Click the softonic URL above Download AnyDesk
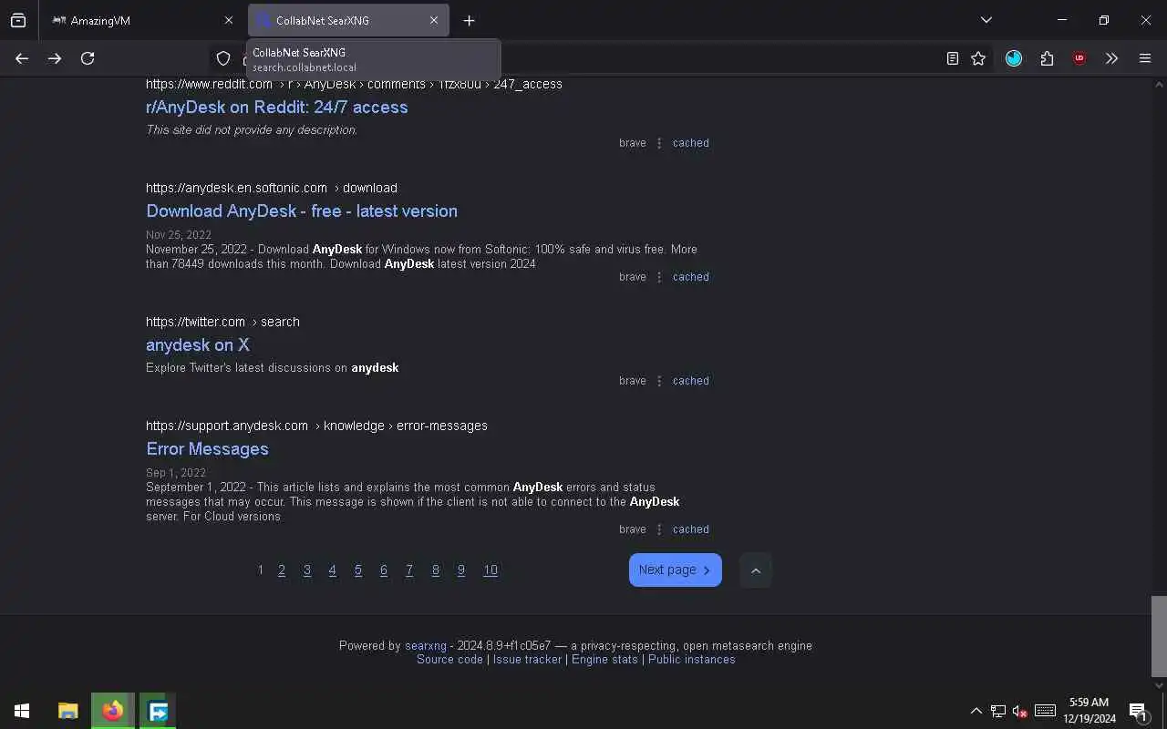 pyautogui.click(x=272, y=188)
